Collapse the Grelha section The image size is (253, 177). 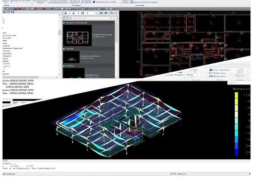click(x=64, y=66)
